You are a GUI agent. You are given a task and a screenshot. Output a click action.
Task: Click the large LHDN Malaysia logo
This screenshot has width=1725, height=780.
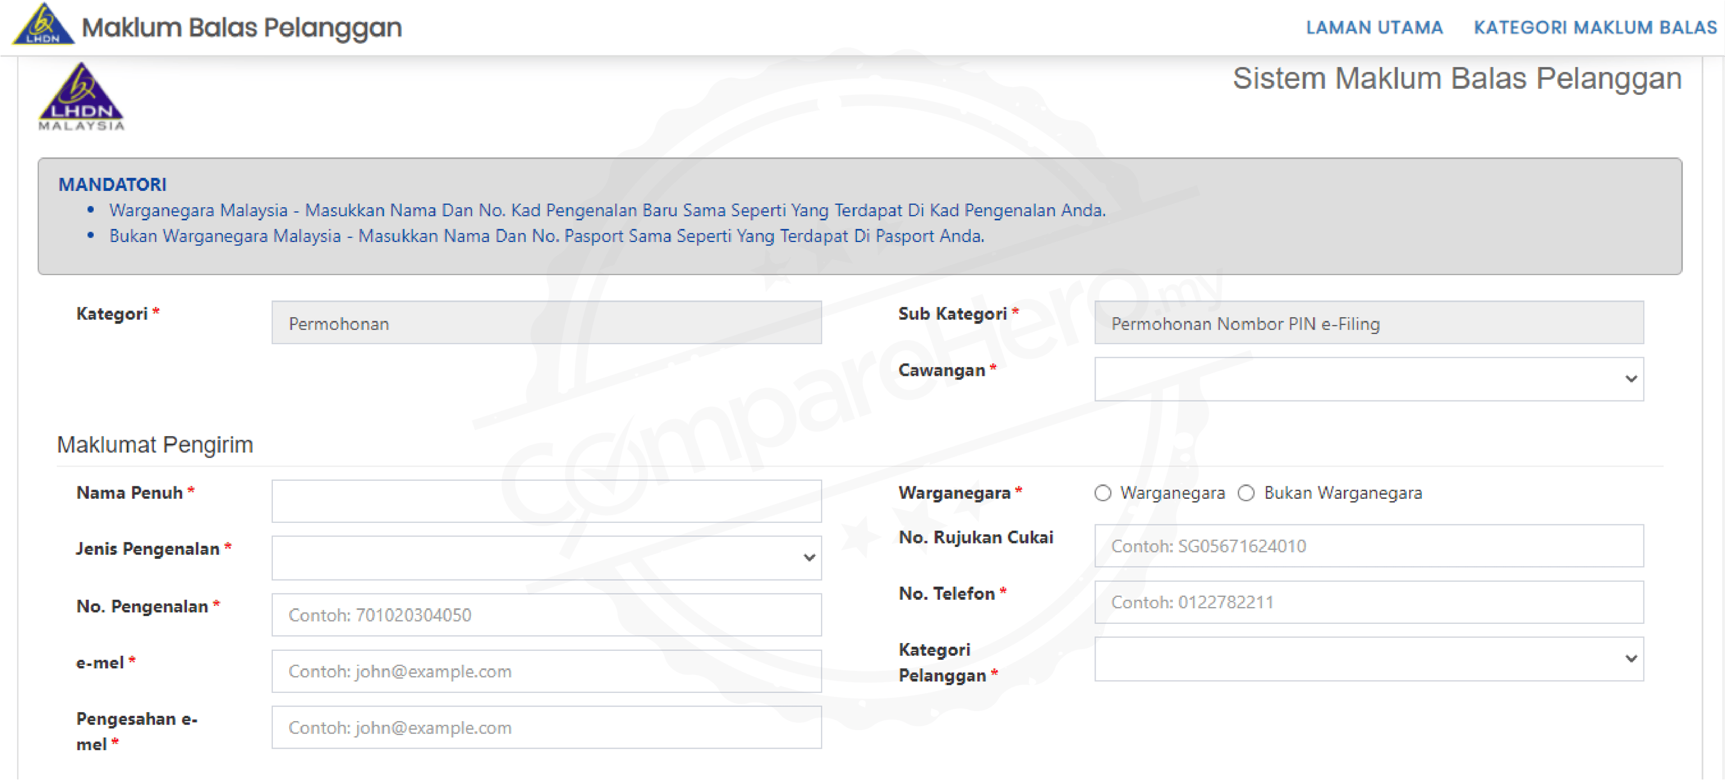coord(81,97)
